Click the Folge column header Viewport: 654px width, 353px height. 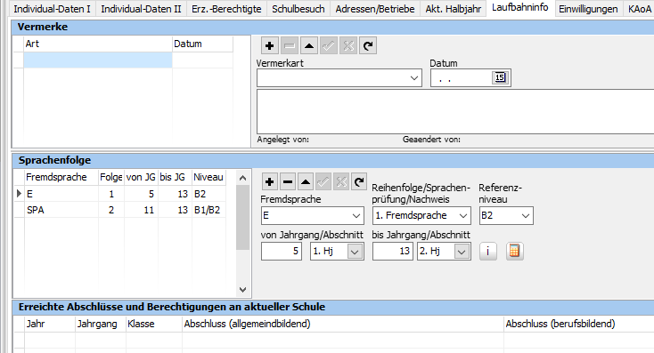[x=111, y=177]
